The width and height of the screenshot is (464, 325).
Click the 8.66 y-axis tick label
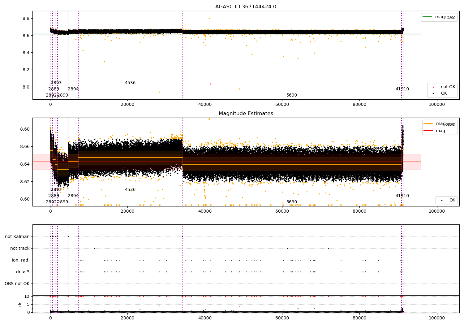25,146
